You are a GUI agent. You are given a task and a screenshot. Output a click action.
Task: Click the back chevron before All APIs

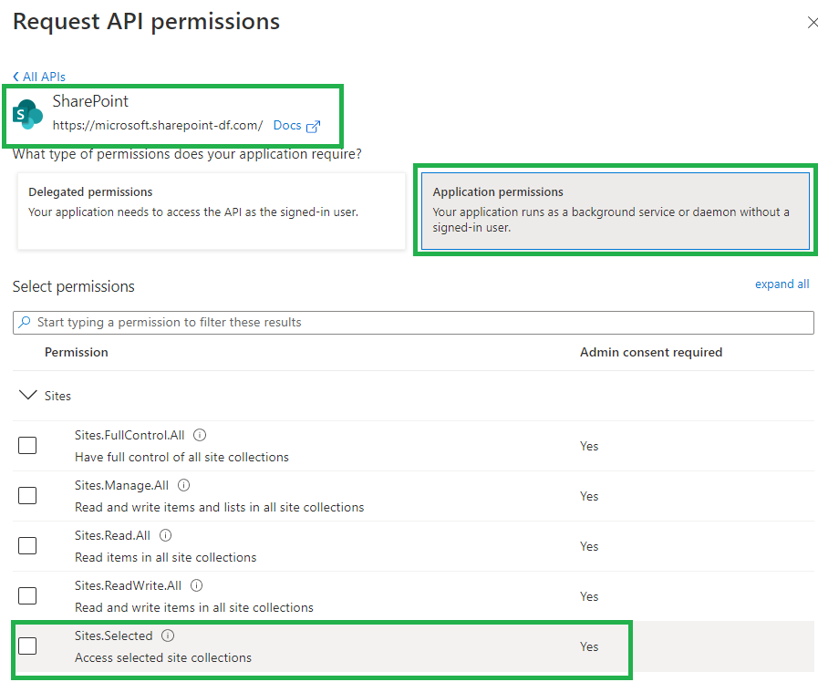coord(16,77)
